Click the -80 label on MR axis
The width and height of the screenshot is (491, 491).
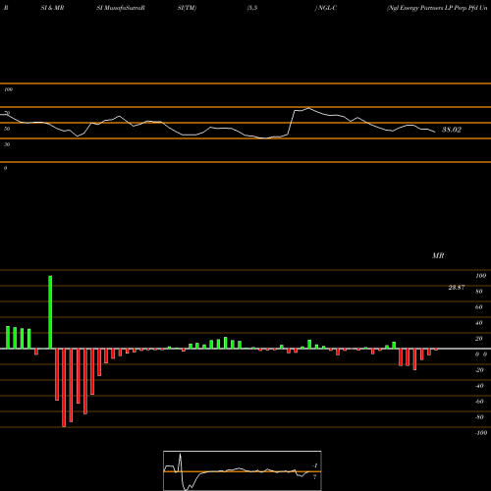tap(479, 417)
